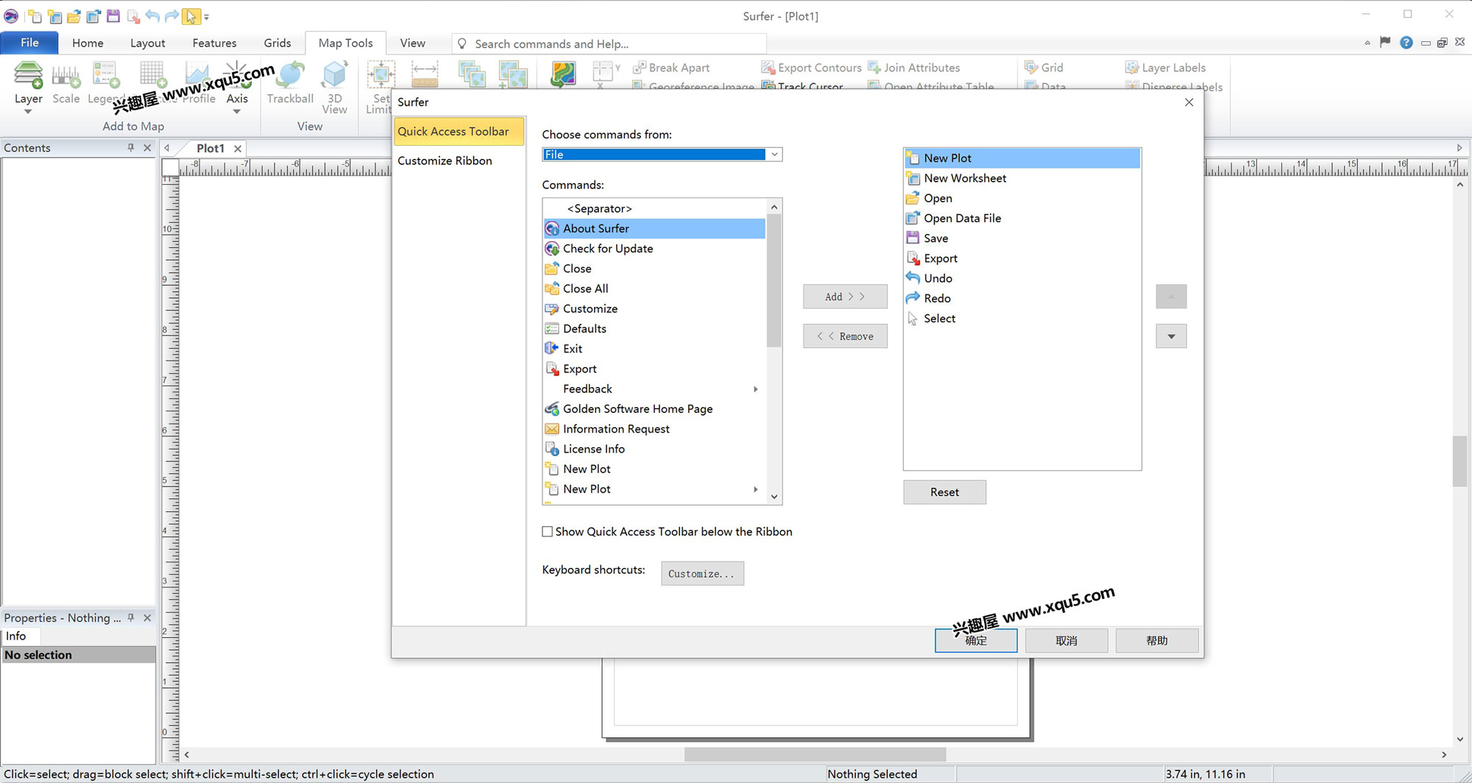Open the File ribbon tab

(x=29, y=43)
